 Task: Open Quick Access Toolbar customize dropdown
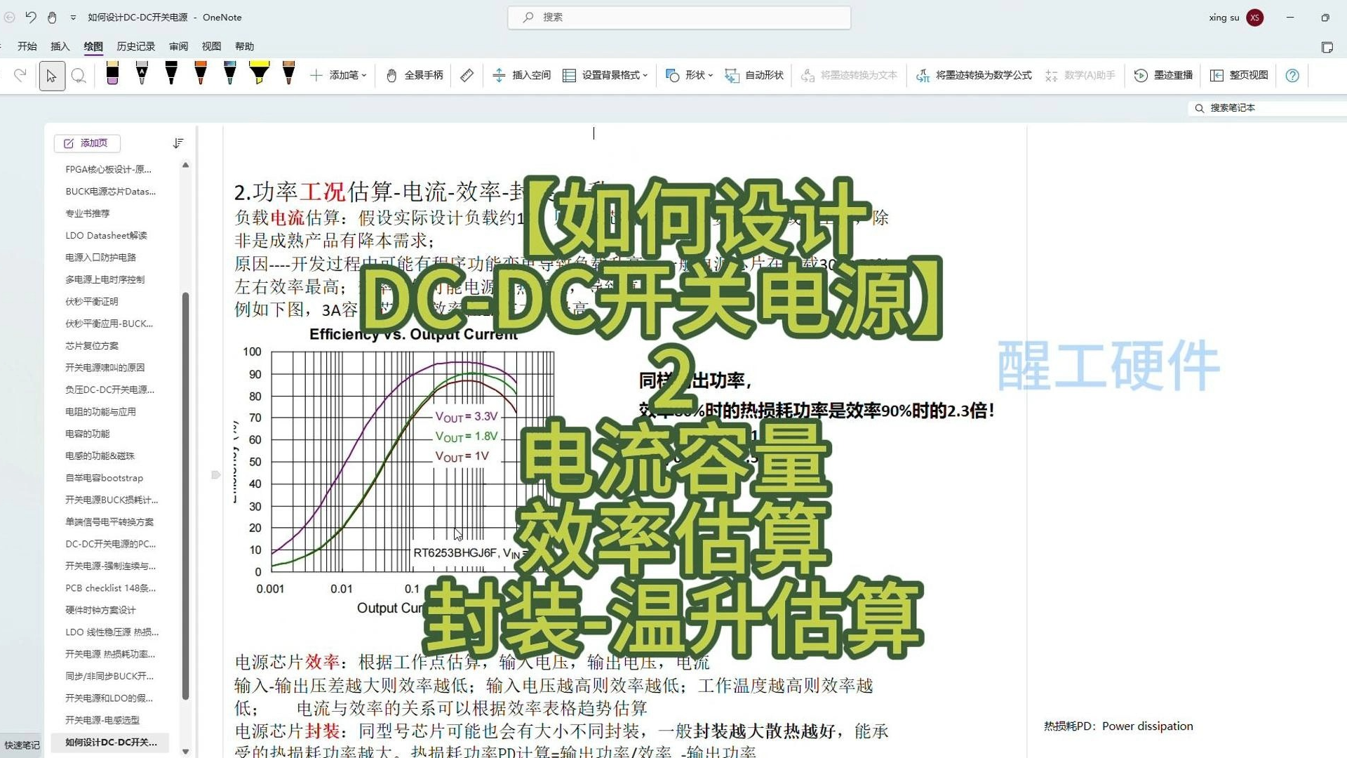click(x=73, y=18)
